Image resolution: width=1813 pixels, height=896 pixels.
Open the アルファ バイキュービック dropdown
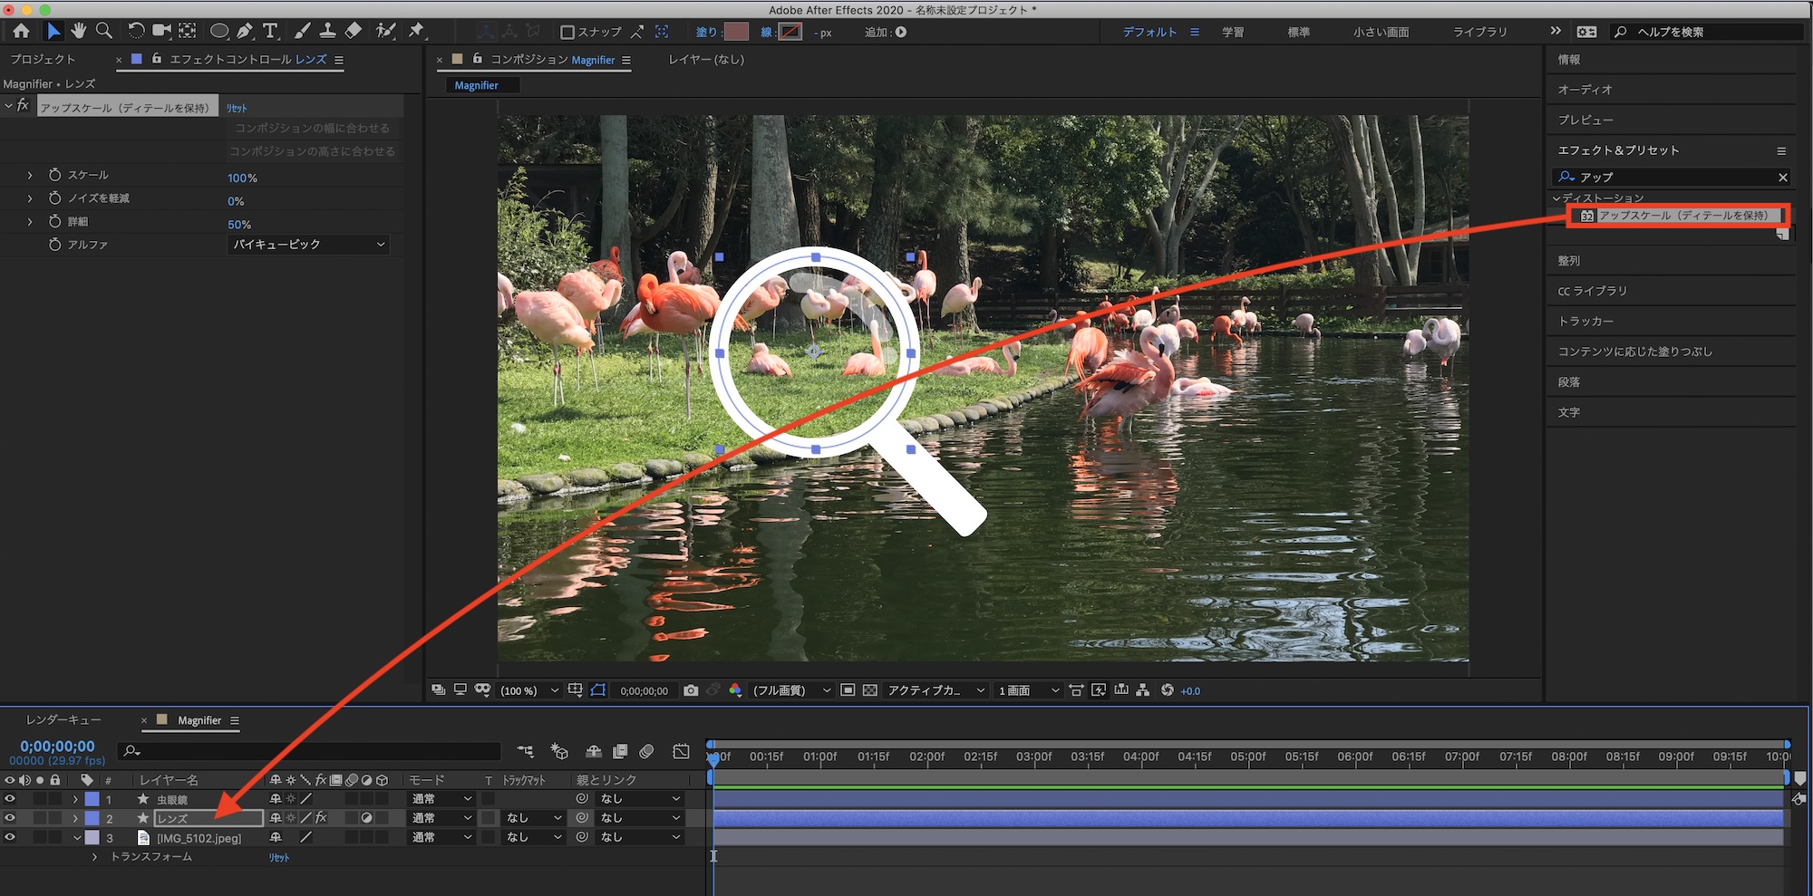point(308,245)
